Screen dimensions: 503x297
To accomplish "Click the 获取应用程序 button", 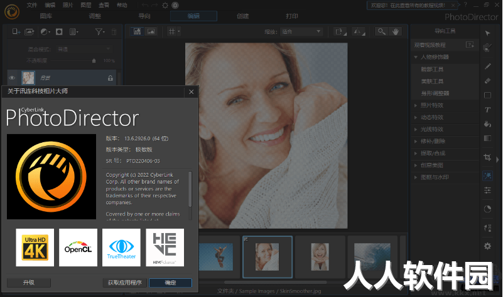I will pyautogui.click(x=125, y=283).
